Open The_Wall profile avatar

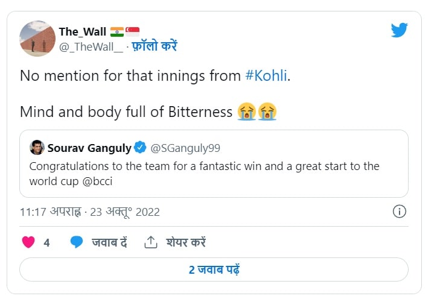pos(37,38)
